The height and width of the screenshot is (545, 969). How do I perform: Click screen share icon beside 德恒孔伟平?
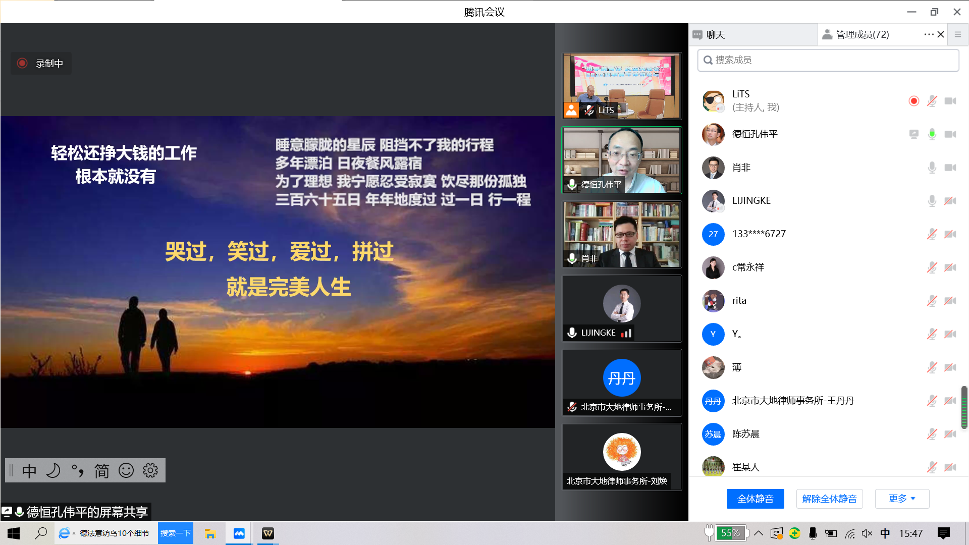[x=913, y=134]
